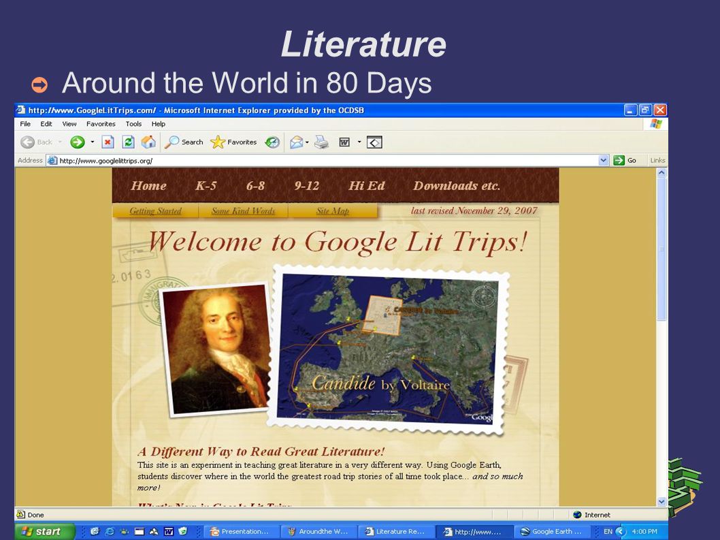Viewport: 720px width, 540px height.
Task: Open the History clock icon
Action: pos(272,142)
